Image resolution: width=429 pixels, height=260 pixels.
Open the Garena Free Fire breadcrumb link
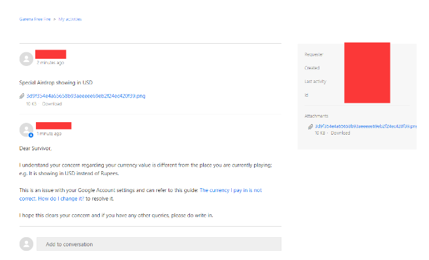click(x=35, y=19)
